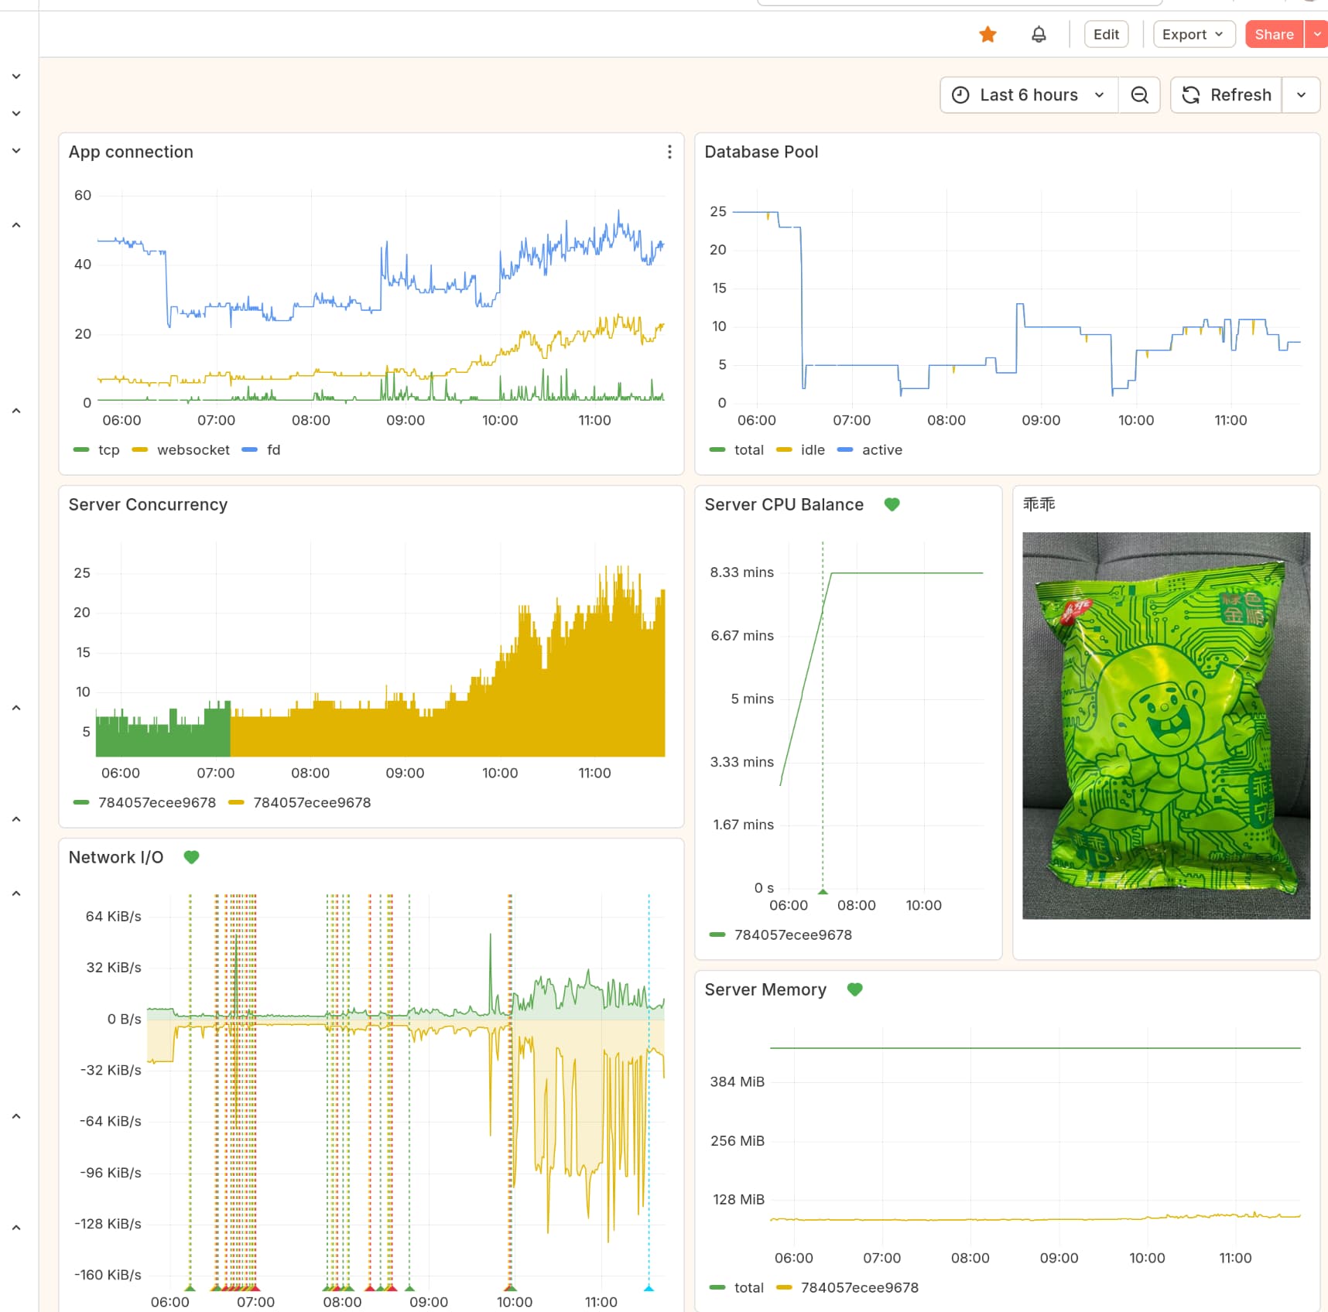
Task: Click green heart beside Network I/O
Action: pyautogui.click(x=191, y=857)
